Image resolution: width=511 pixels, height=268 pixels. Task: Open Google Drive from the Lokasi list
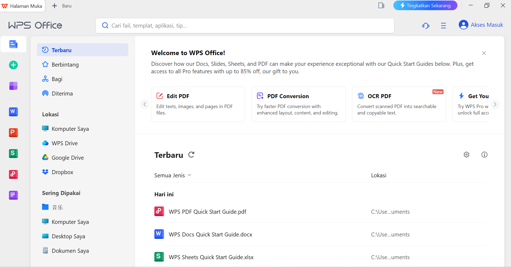point(68,158)
